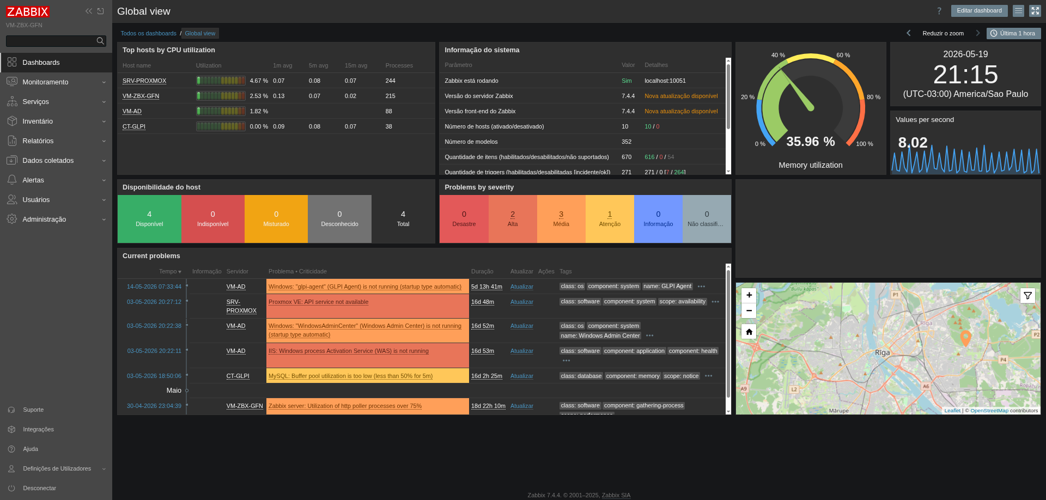
Task: Open help question mark in header
Action: pyautogui.click(x=939, y=11)
